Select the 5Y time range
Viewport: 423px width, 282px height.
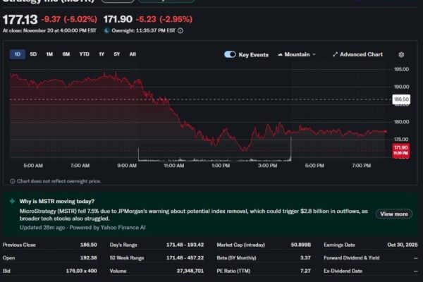click(x=117, y=54)
